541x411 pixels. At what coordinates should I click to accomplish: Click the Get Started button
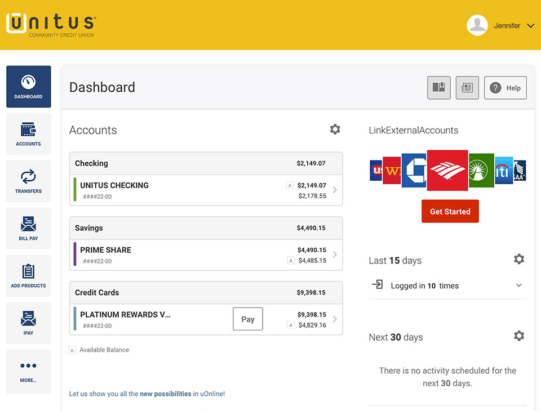(x=450, y=211)
